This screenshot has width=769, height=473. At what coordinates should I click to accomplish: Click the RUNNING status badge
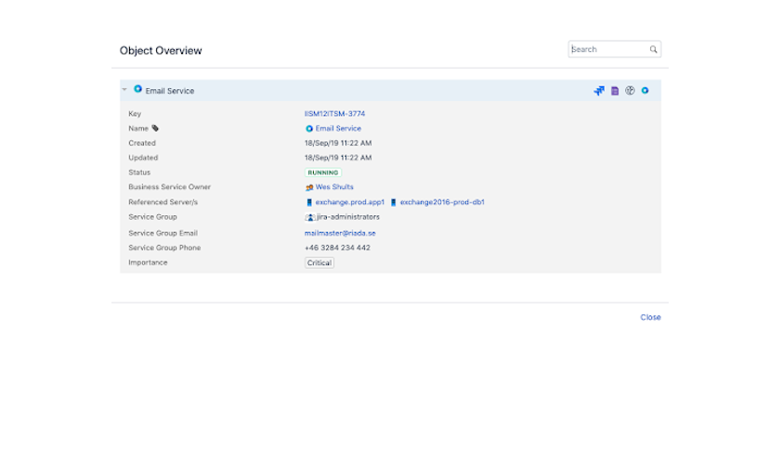323,173
